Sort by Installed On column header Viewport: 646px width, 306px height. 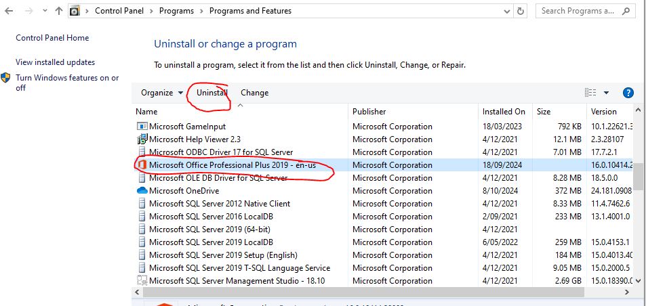point(504,112)
